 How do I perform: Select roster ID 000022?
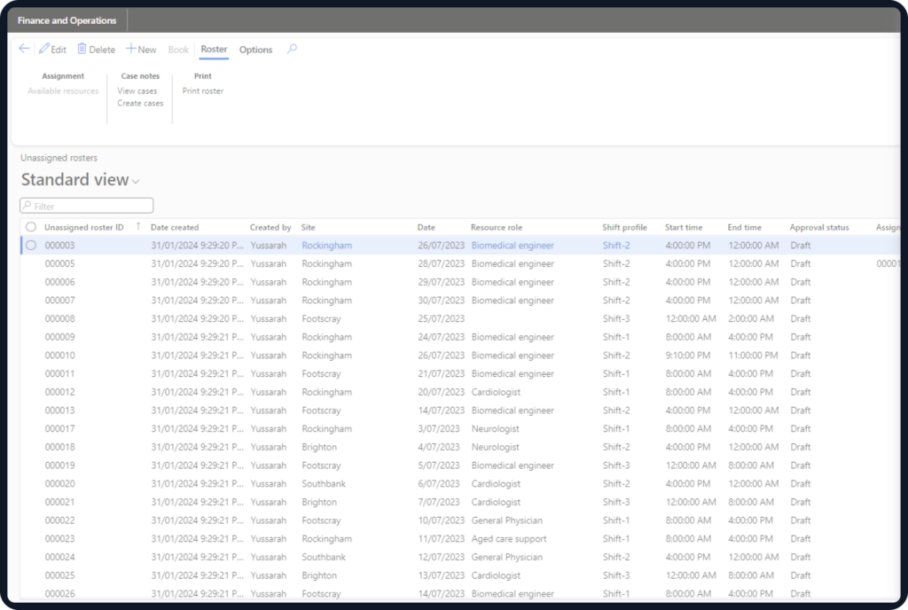click(x=59, y=520)
